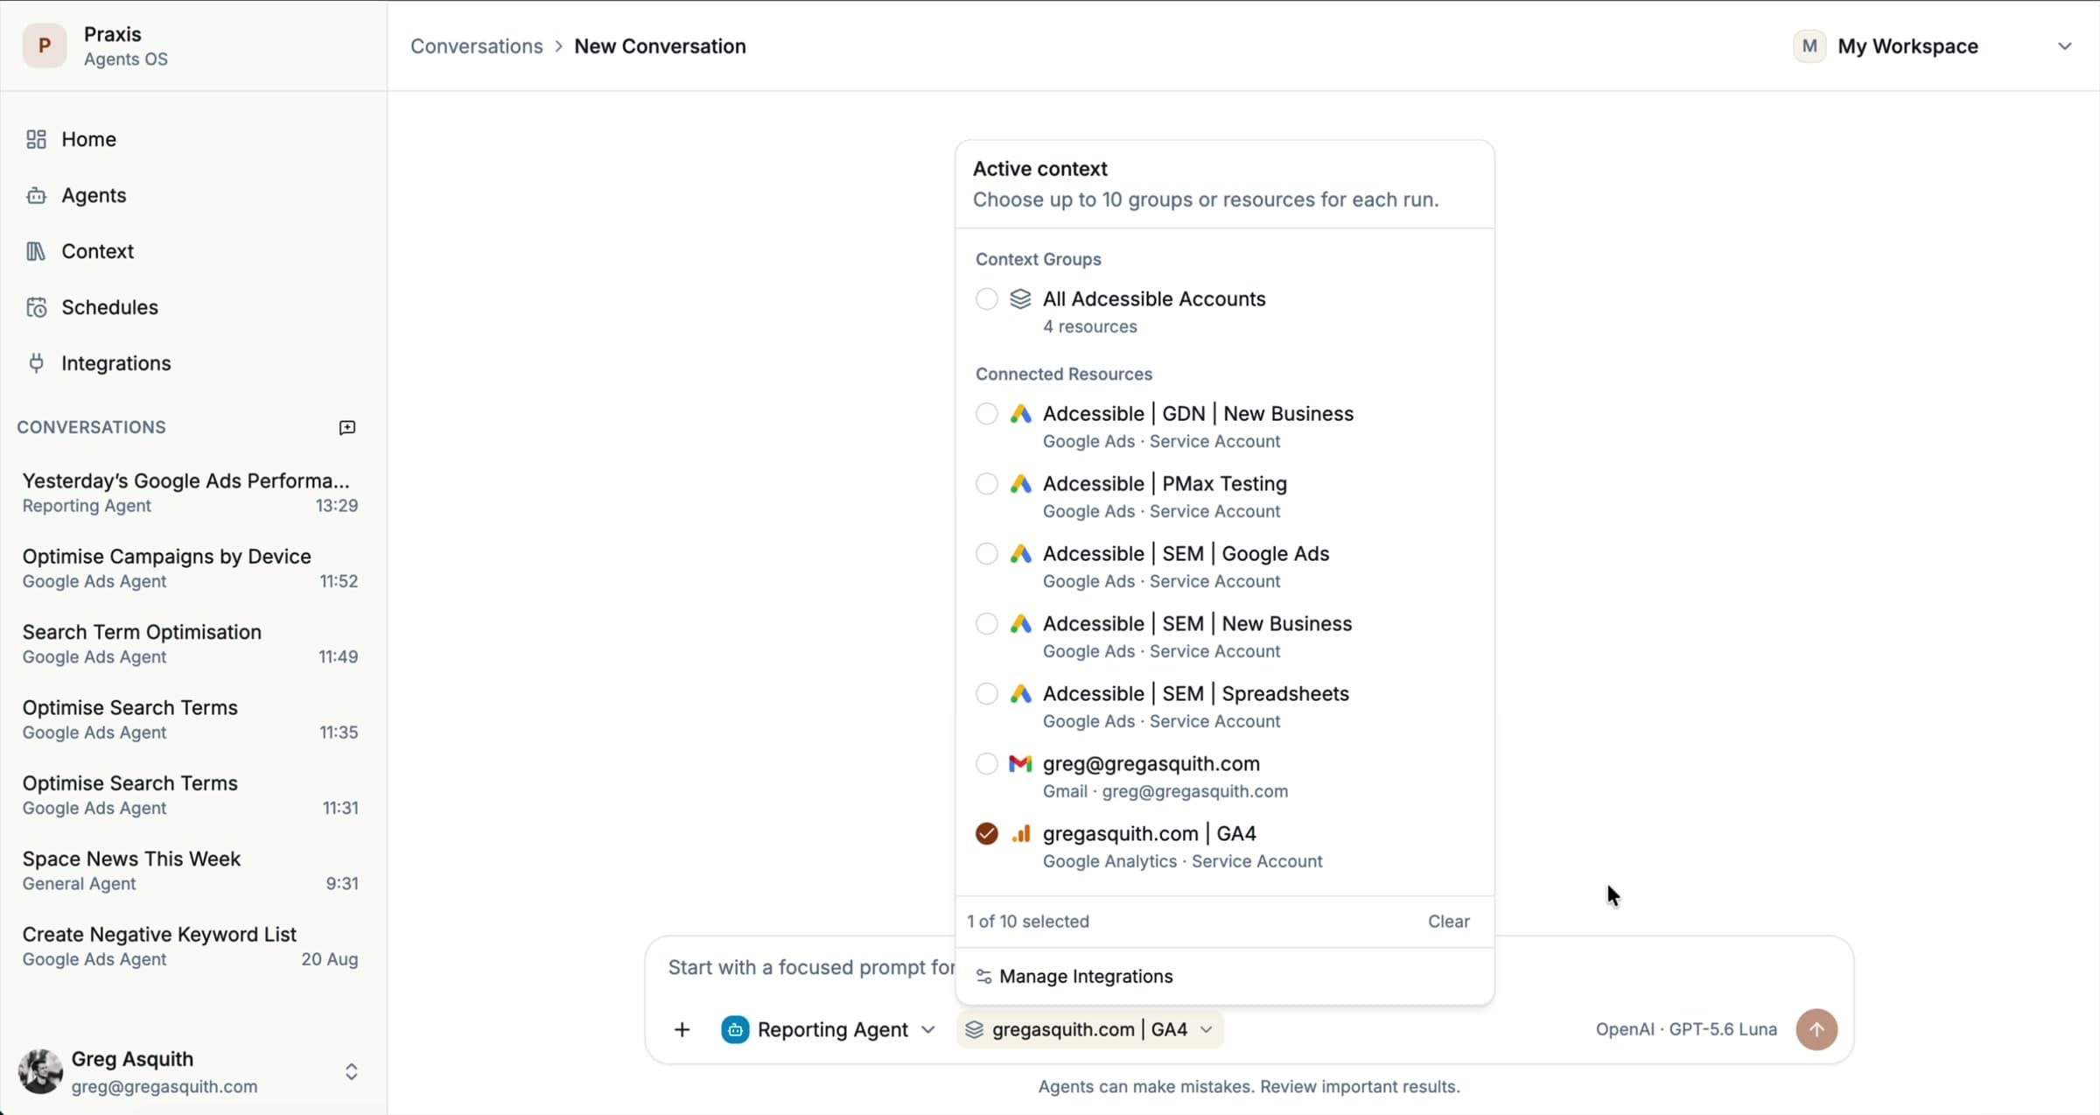This screenshot has width=2100, height=1115.
Task: Click the Agents robot icon
Action: [x=36, y=195]
